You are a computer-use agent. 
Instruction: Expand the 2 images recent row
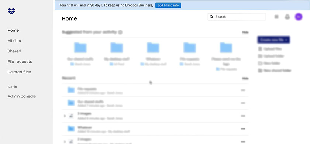click(65, 142)
